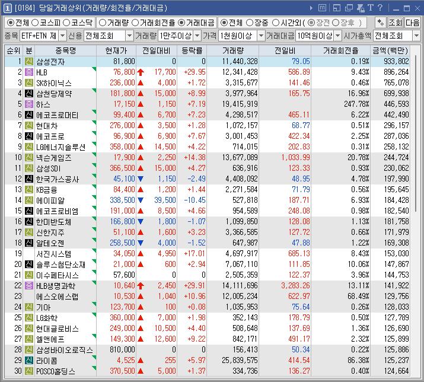Sort by 현재가 column header
The image size is (424, 382).
[x=116, y=50]
